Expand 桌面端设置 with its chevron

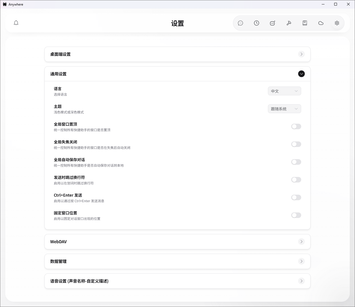coord(301,54)
